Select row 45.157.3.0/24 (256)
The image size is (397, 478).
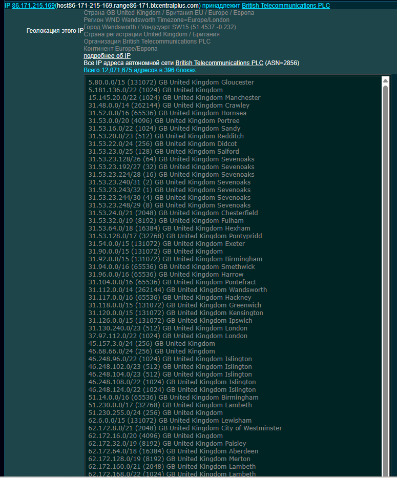point(152,344)
